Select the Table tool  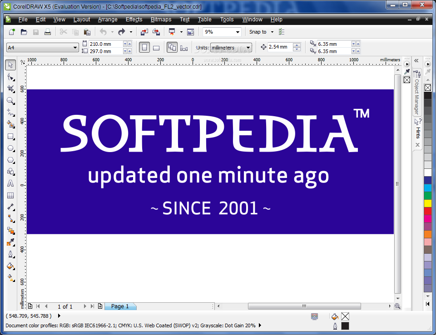pos(10,196)
